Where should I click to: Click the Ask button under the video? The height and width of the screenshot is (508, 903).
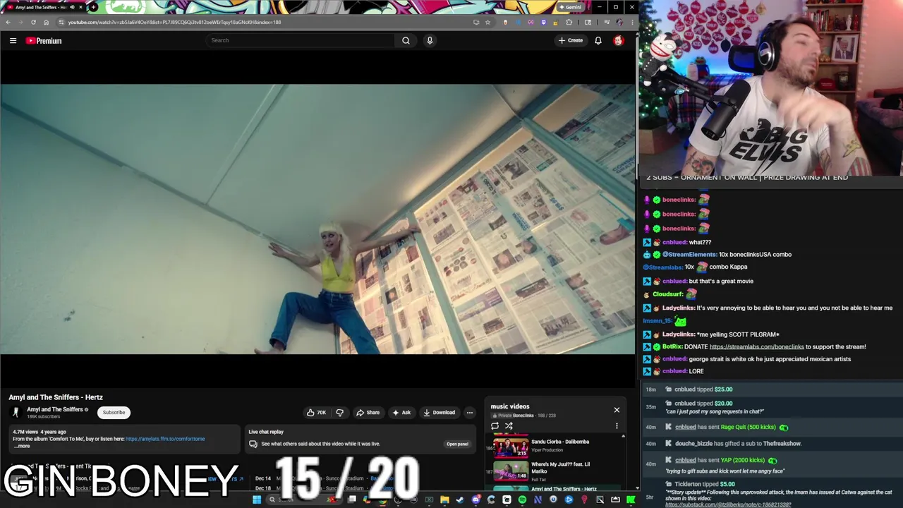click(x=401, y=413)
